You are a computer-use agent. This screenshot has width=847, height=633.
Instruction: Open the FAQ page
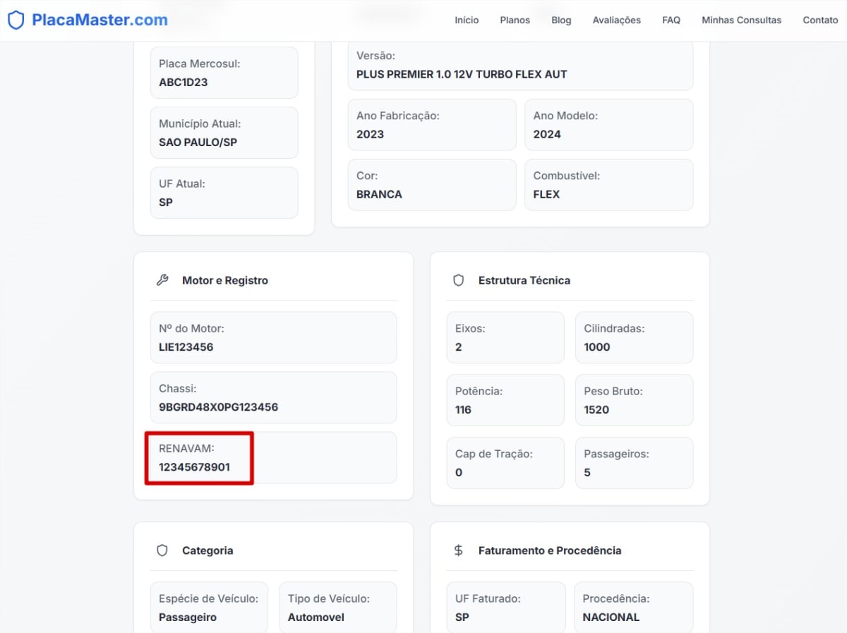tap(671, 20)
